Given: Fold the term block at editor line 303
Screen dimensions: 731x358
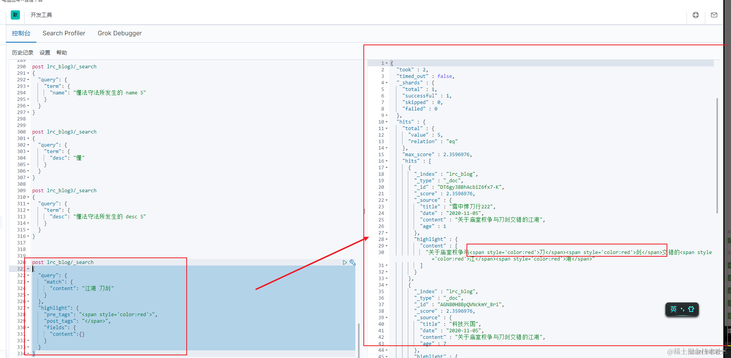Looking at the screenshot, I should [28, 152].
